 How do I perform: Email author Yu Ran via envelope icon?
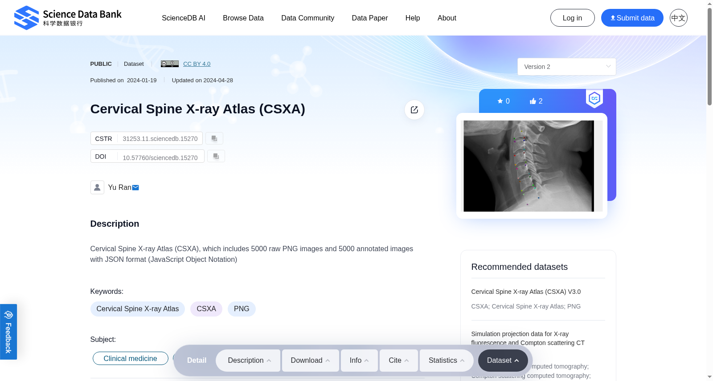pos(135,188)
